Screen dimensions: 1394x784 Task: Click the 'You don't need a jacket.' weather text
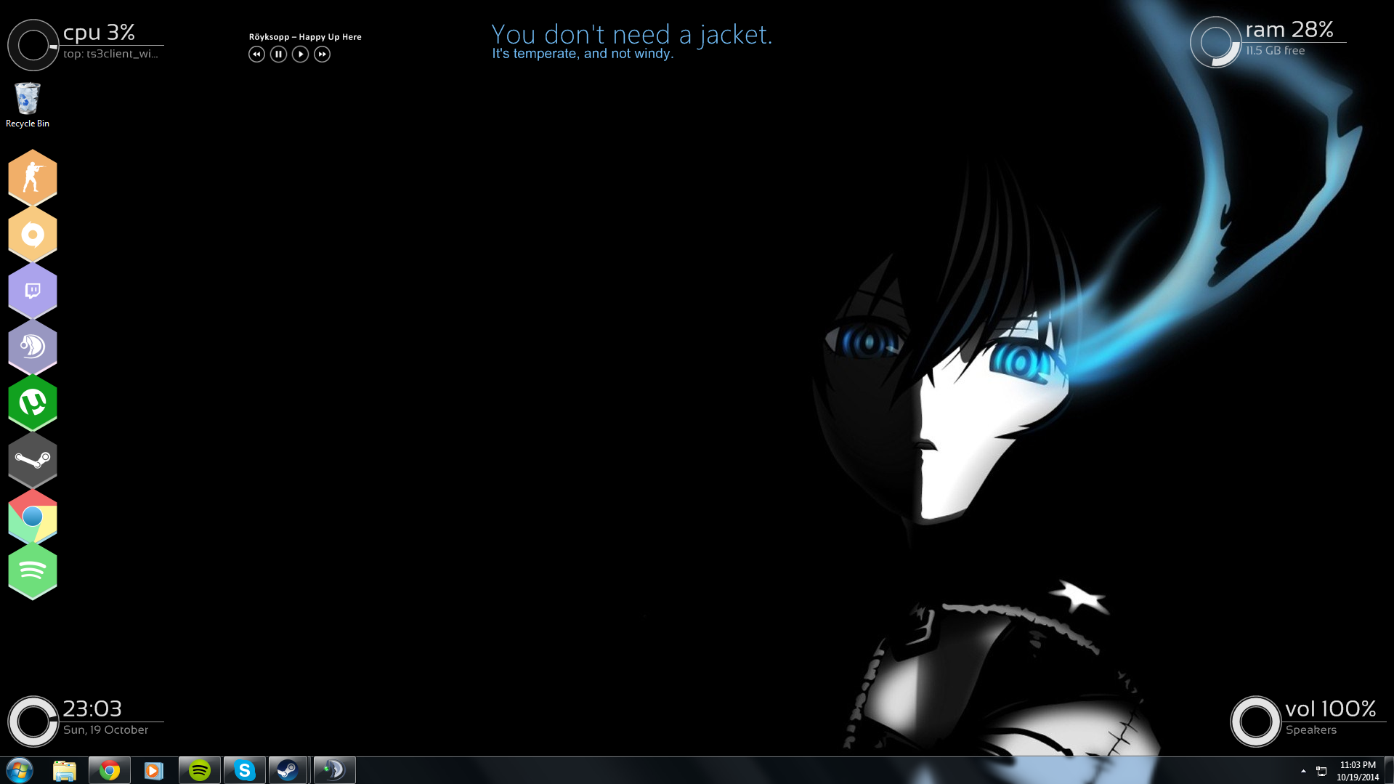click(x=631, y=34)
